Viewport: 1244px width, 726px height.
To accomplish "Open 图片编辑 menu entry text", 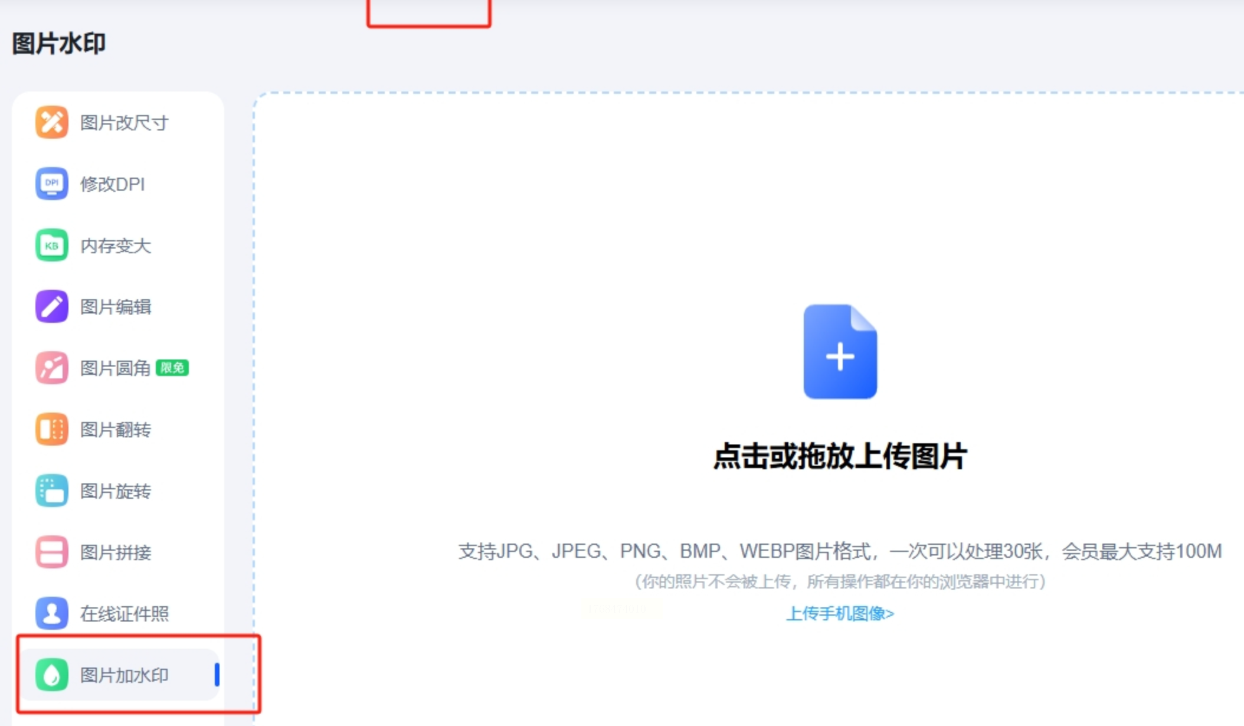I will coord(116,307).
